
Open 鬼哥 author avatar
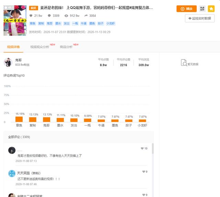click(x=8, y=62)
